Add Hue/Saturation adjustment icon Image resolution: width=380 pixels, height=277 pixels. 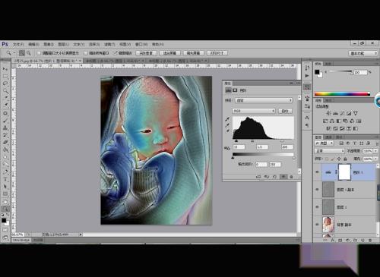pos(325,121)
